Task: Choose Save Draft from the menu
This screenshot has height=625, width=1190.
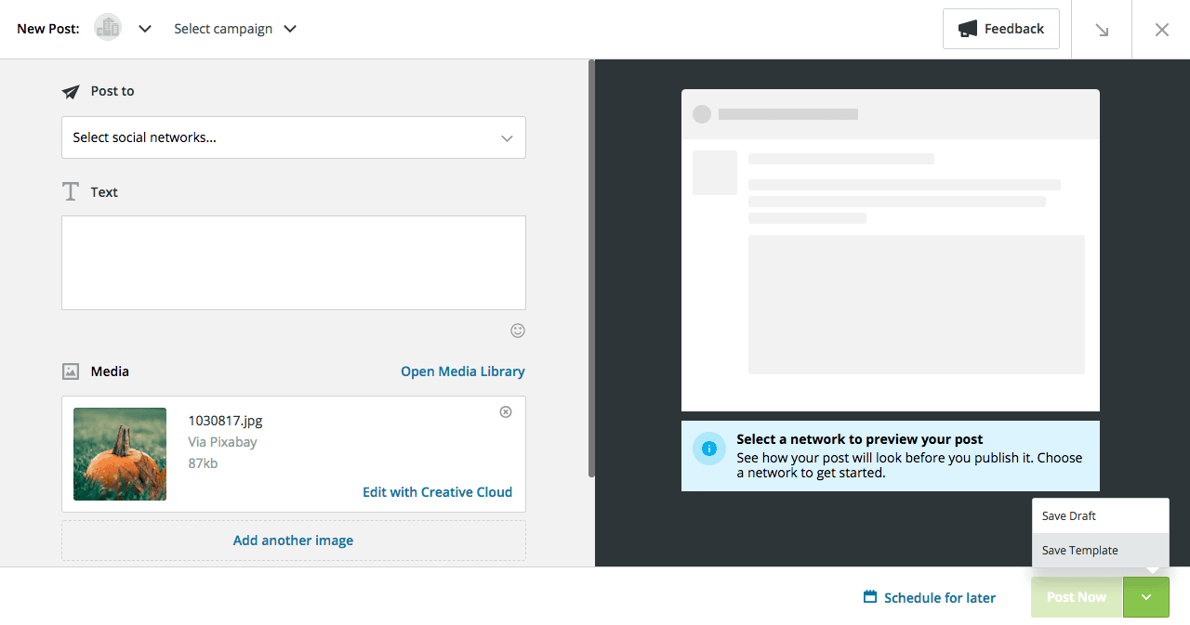Action: tap(1069, 515)
